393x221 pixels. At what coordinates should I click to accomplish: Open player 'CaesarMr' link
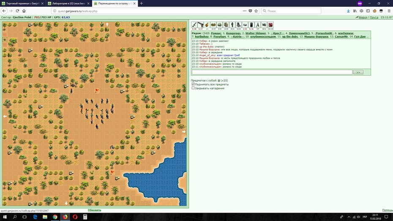click(341, 37)
